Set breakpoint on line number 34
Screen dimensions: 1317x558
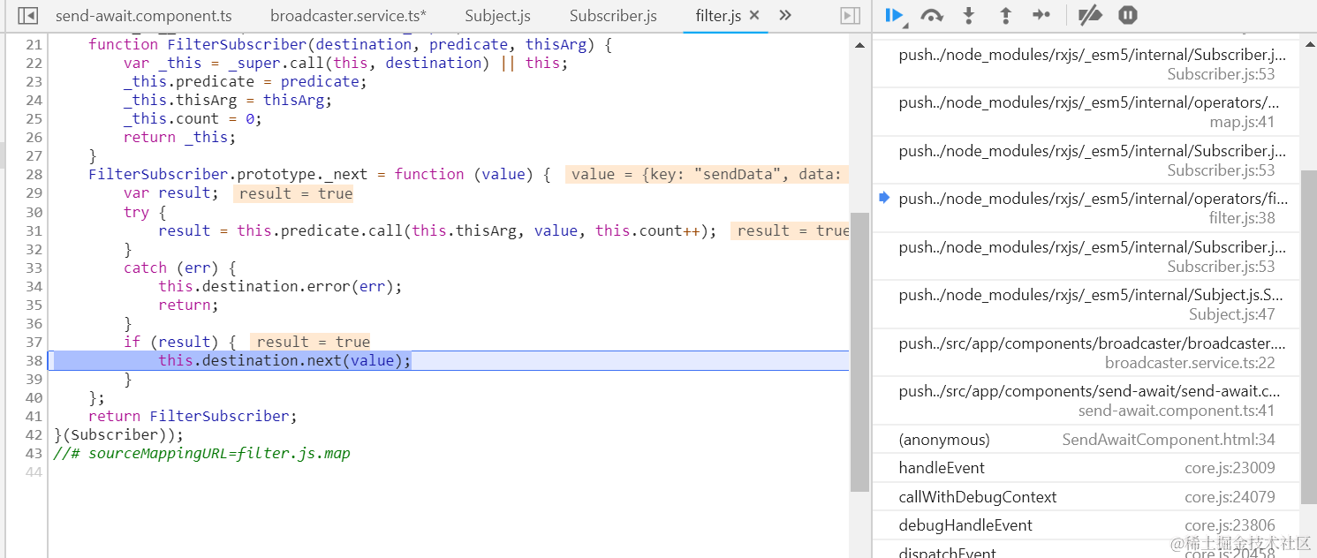pos(34,286)
